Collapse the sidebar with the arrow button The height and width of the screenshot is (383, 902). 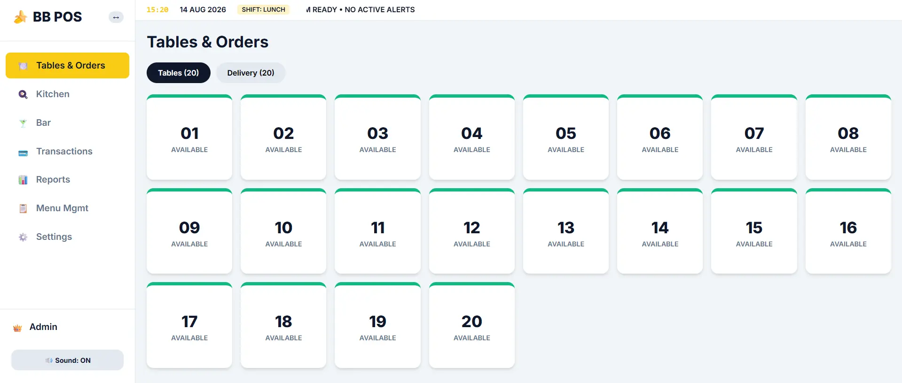[x=116, y=17]
